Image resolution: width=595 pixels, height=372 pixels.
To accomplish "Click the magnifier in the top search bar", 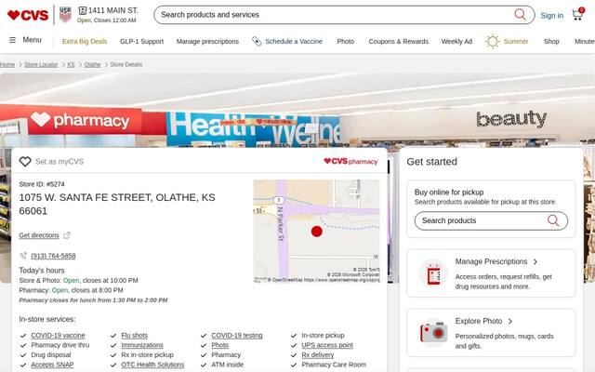I will click(x=520, y=15).
